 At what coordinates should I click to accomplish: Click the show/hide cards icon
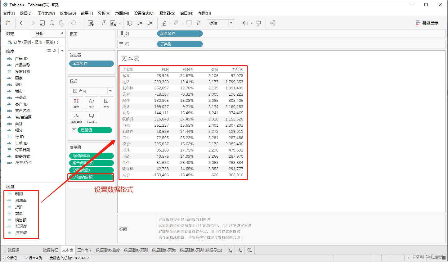[x=246, y=23]
